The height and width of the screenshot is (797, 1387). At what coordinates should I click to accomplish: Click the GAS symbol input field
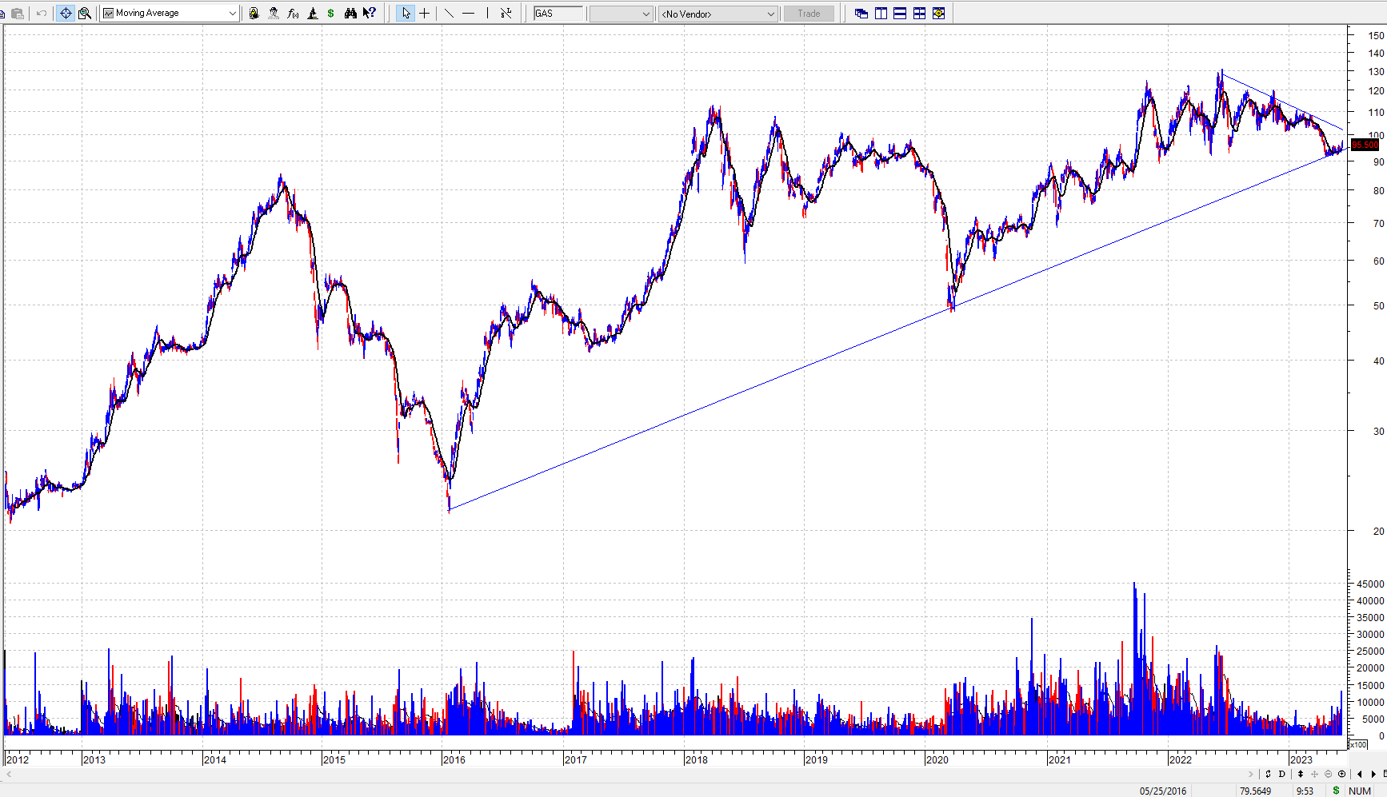558,14
